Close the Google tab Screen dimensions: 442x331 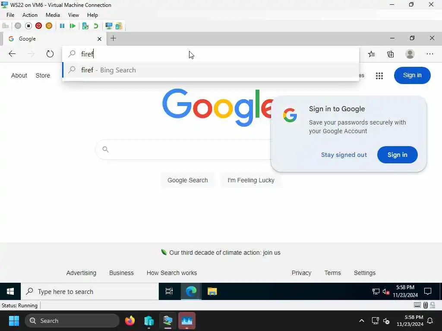99,39
